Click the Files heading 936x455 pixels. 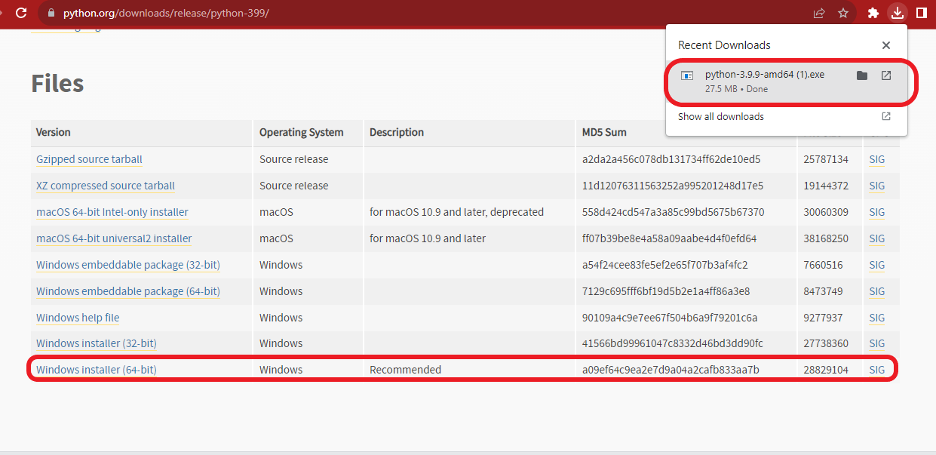coord(57,83)
